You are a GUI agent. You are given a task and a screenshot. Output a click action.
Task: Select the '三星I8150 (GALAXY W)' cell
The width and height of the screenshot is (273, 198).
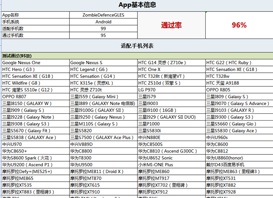tap(35, 103)
